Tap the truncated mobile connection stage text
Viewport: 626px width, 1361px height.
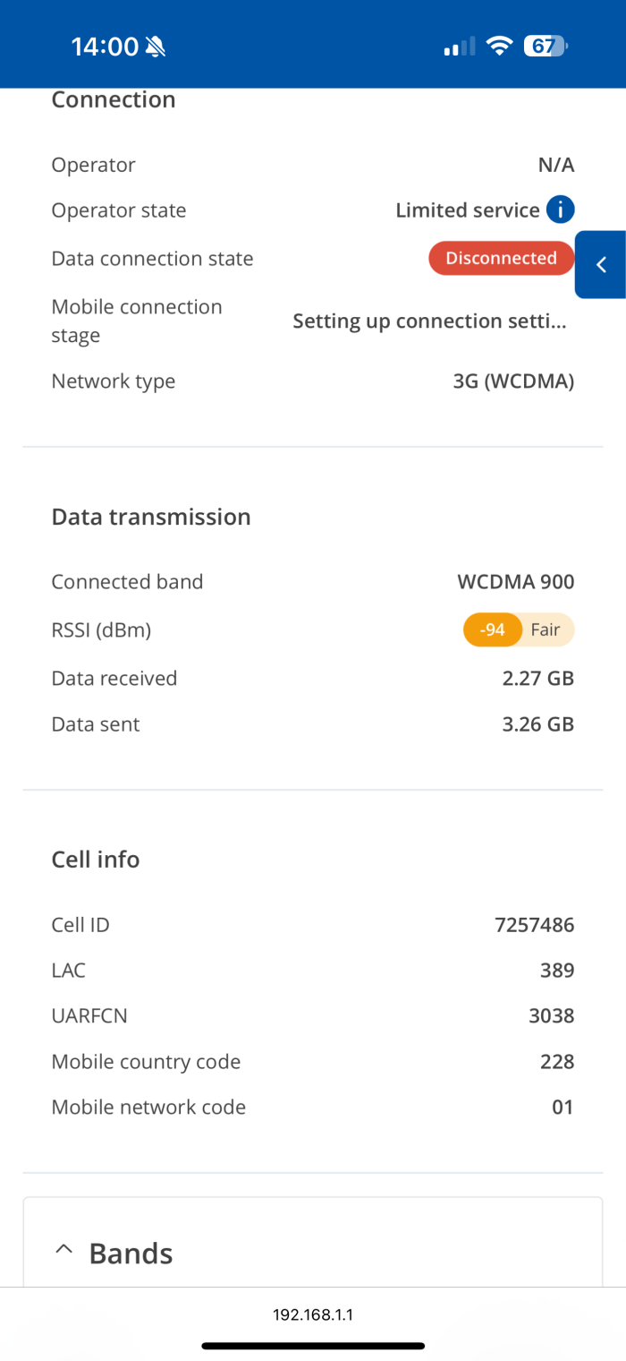(429, 321)
